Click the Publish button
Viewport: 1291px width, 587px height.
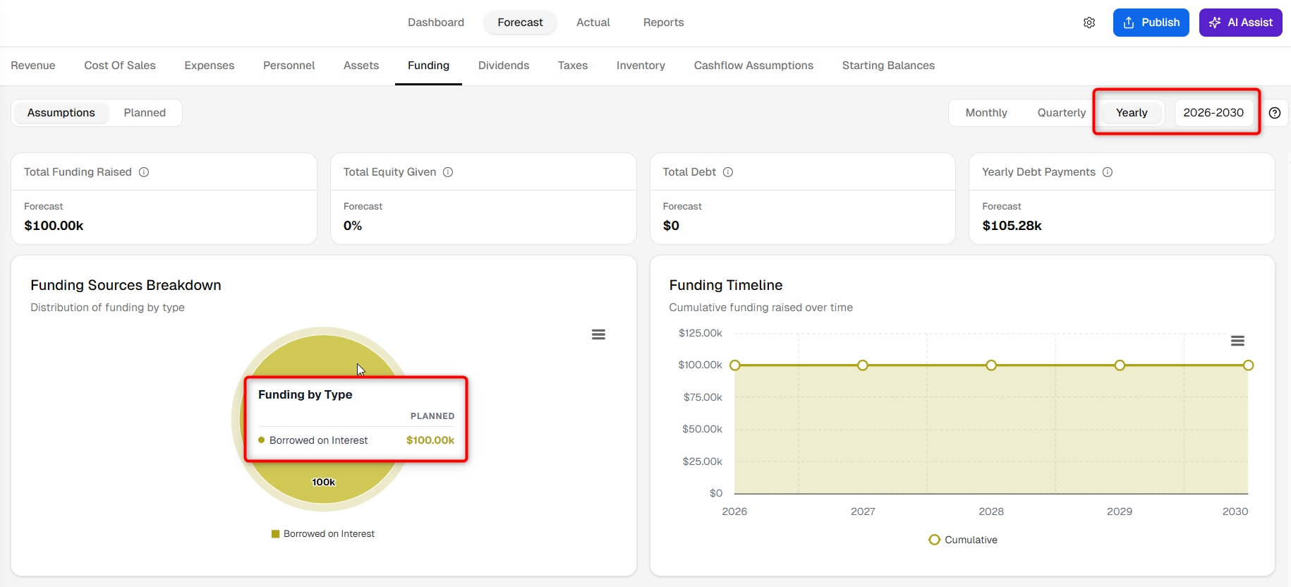[1151, 23]
